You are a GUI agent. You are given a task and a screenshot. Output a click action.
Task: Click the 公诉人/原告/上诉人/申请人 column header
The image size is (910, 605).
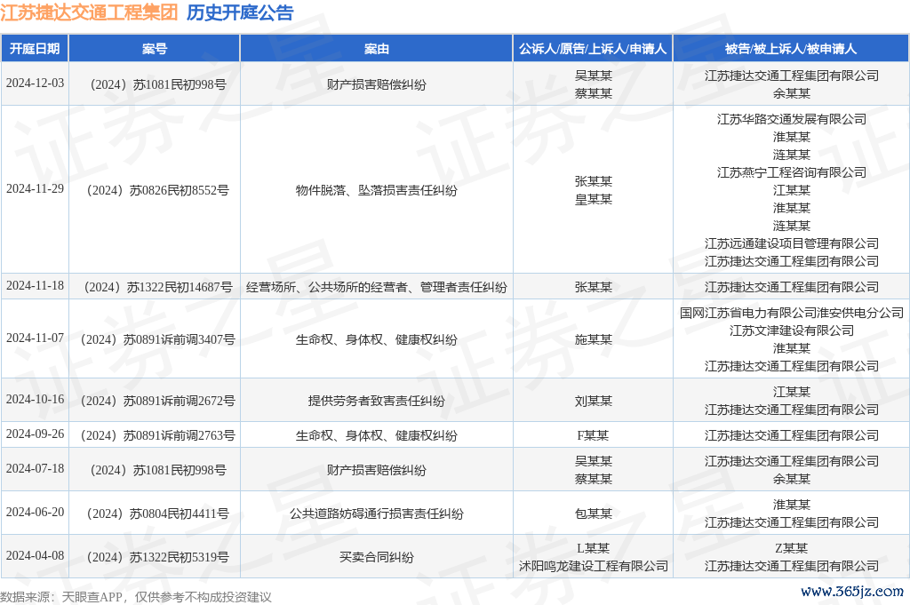[x=593, y=49]
